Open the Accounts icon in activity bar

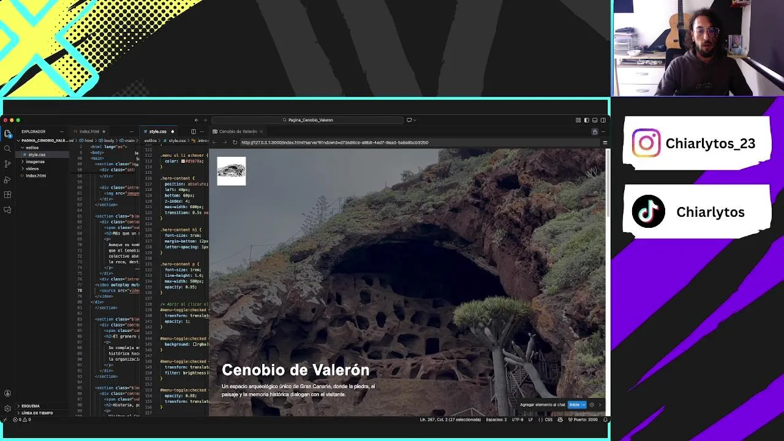pos(7,393)
